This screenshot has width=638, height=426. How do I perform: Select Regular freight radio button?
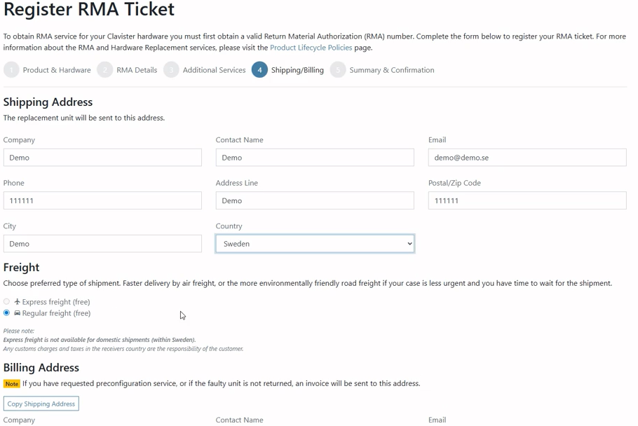coord(7,313)
